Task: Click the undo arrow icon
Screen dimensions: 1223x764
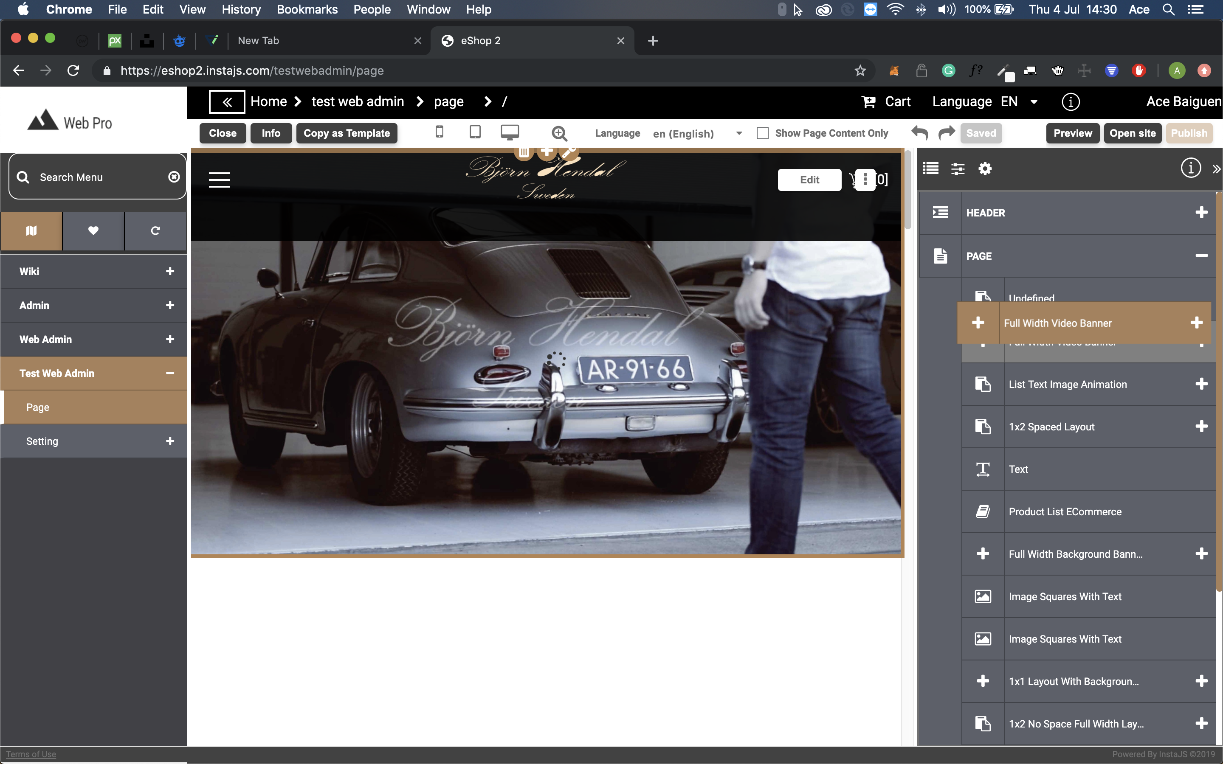Action: (919, 133)
